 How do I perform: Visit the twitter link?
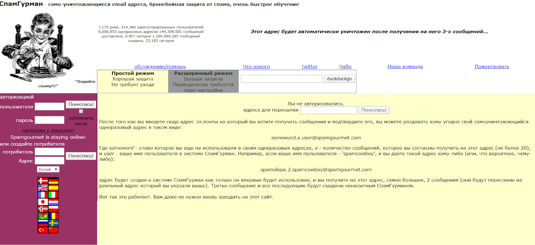coord(310,66)
